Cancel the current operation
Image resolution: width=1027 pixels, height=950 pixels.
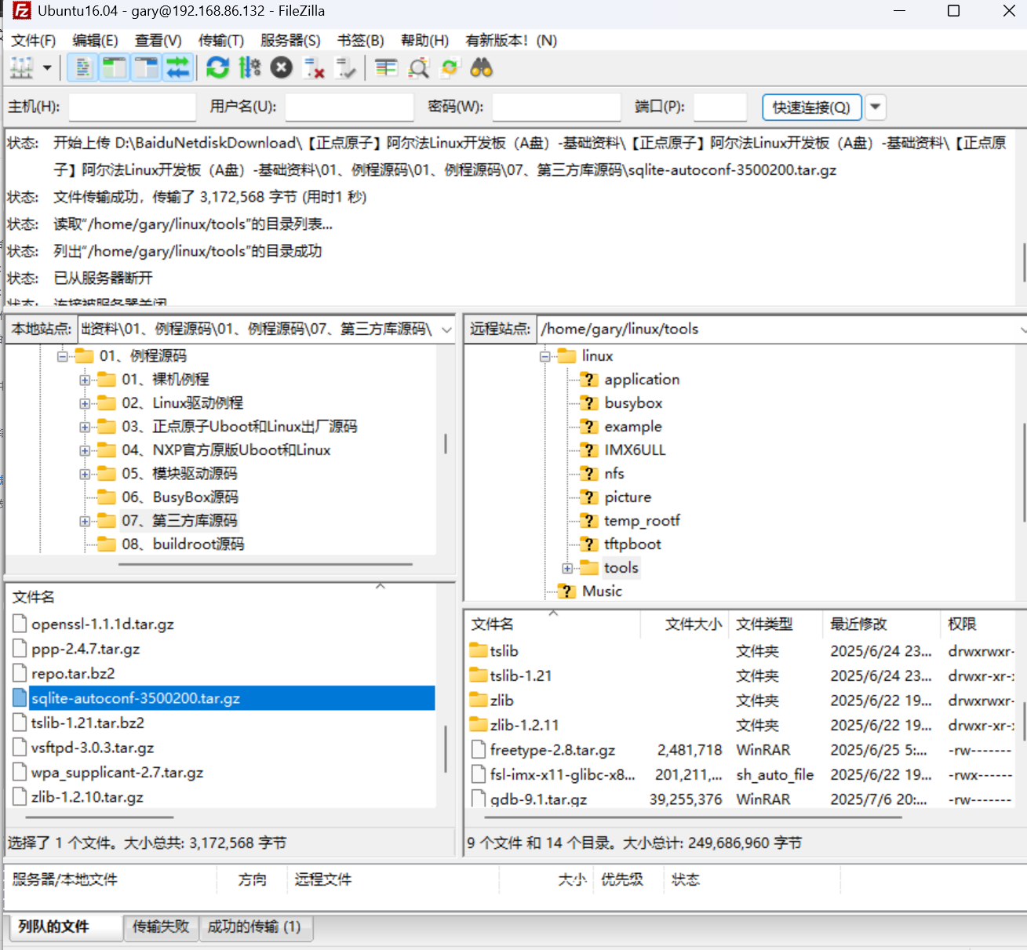tap(281, 67)
